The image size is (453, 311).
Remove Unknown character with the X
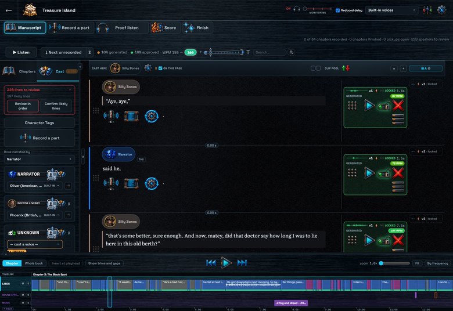click(x=69, y=233)
